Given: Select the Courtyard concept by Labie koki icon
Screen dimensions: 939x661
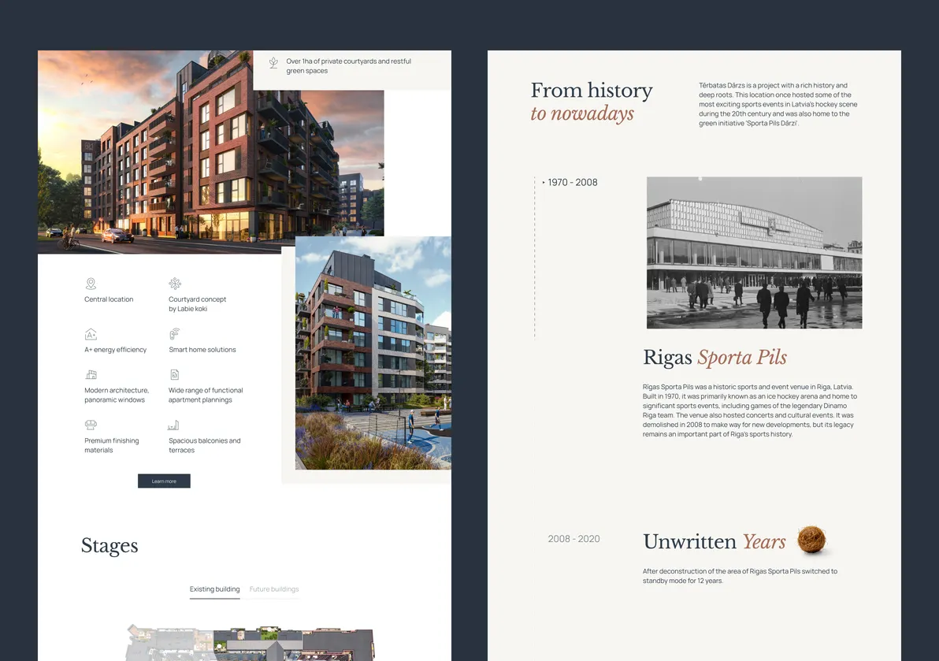Looking at the screenshot, I should (x=176, y=284).
